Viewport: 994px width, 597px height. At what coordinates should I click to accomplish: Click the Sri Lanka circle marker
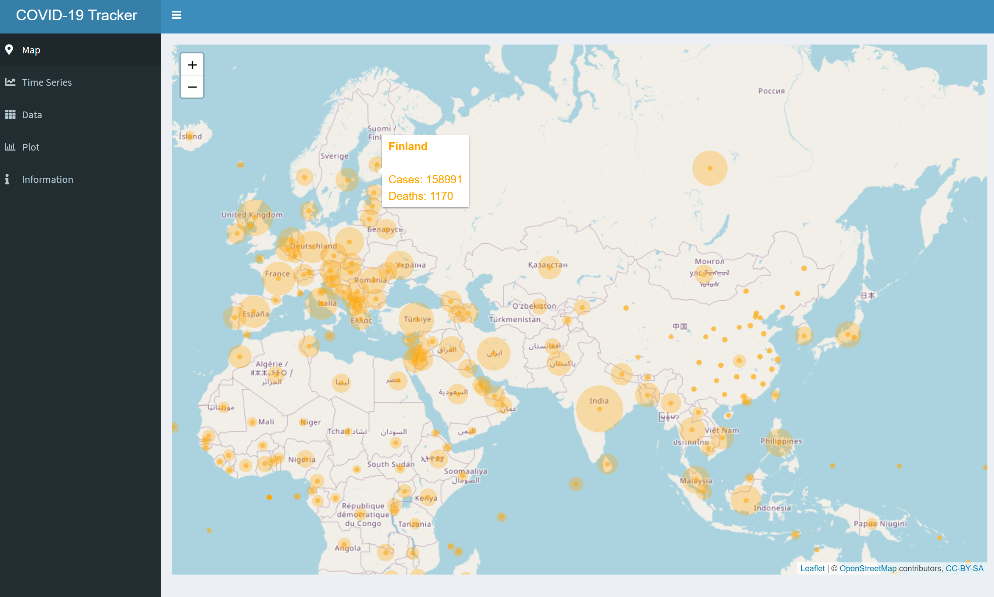607,464
